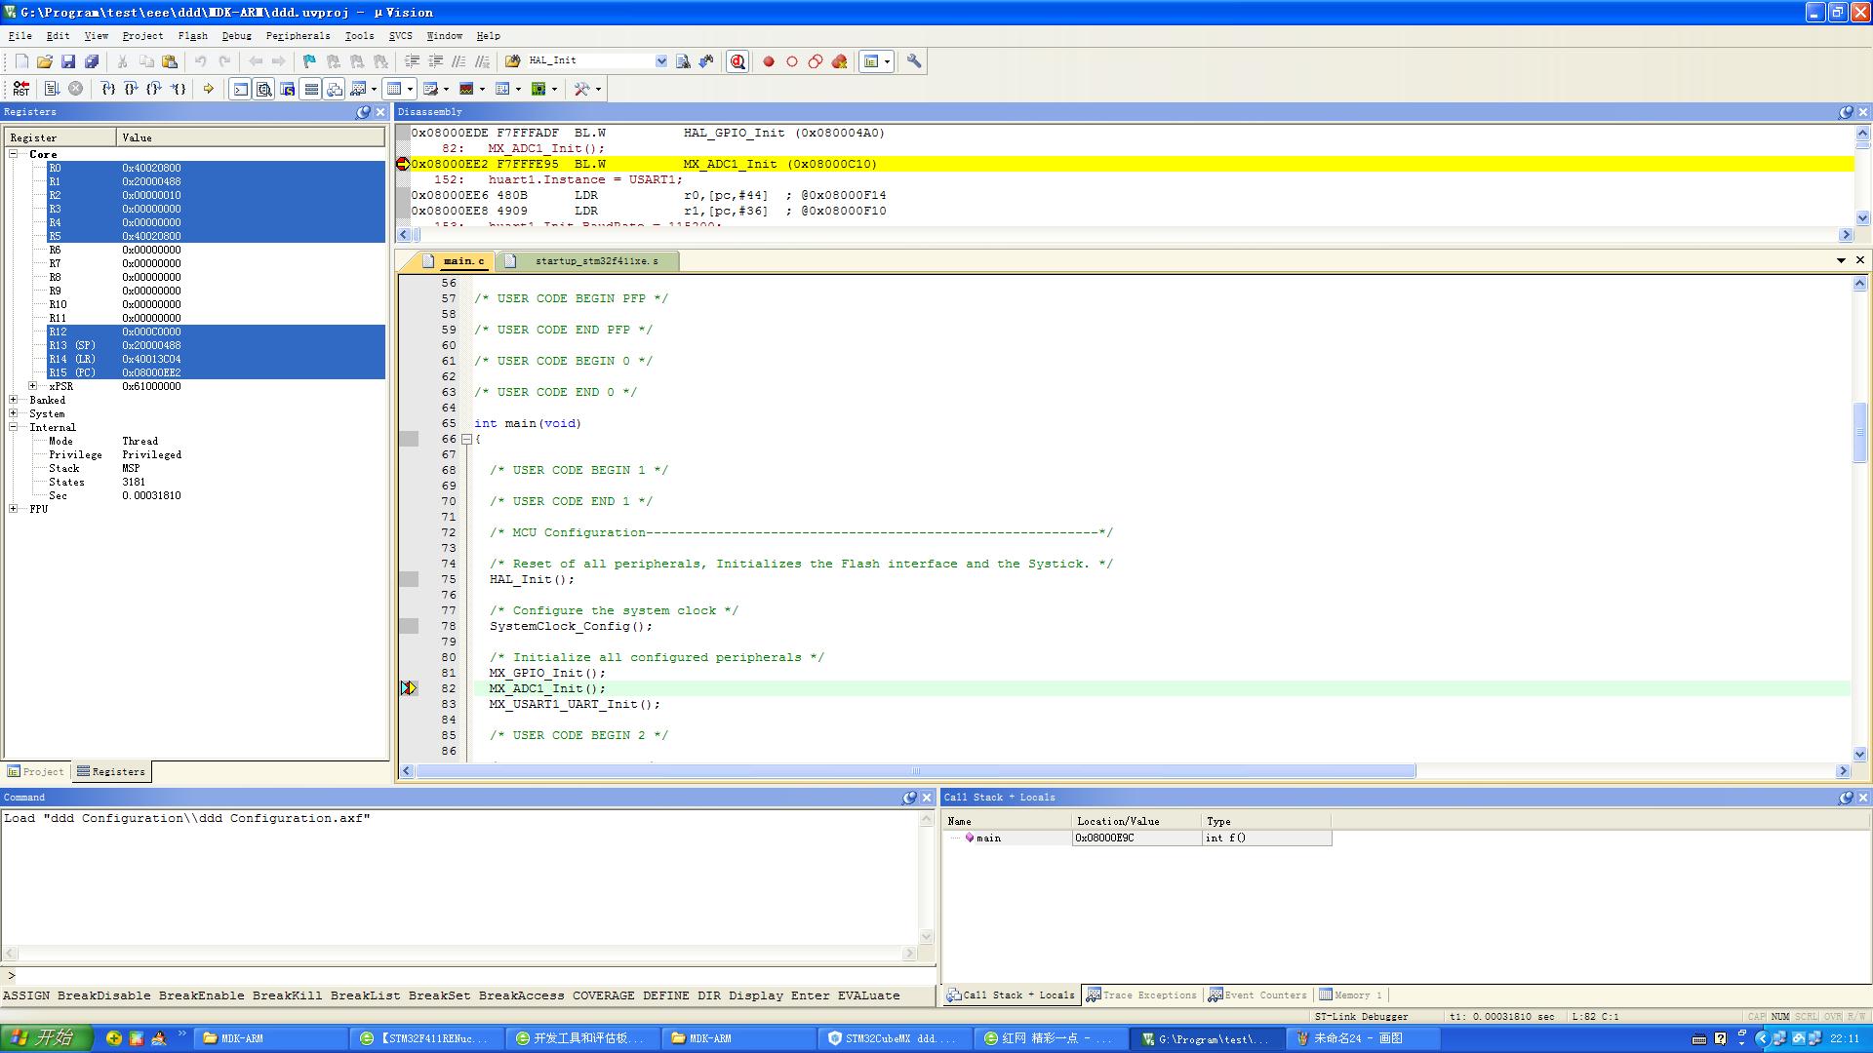
Task: Open the Peripherals menu
Action: (298, 36)
